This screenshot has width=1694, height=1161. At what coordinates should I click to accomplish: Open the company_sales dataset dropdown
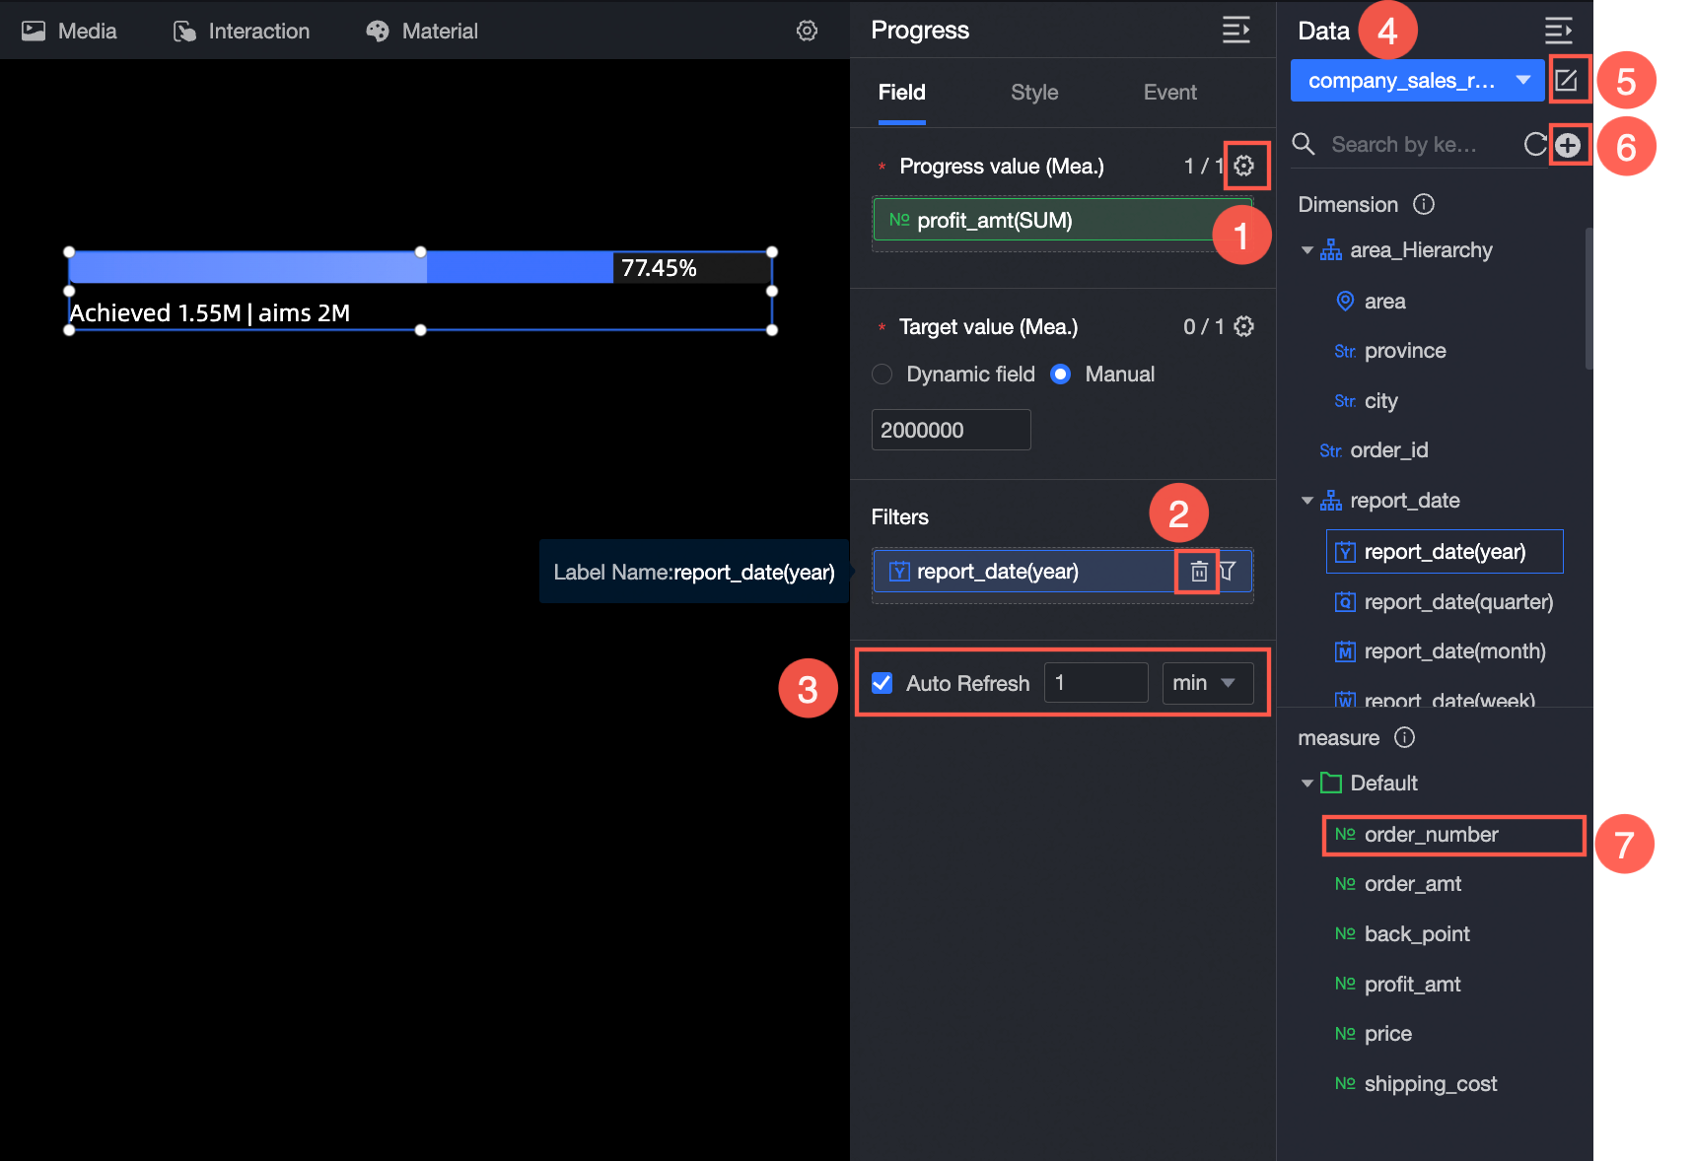click(x=1417, y=81)
